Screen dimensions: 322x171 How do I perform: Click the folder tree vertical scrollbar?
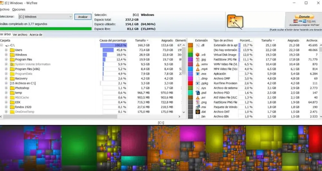click(x=184, y=61)
